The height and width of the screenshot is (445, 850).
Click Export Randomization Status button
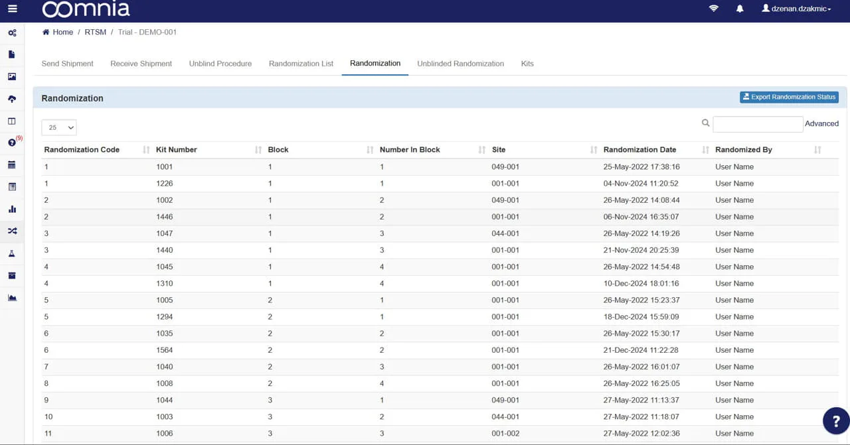point(790,97)
